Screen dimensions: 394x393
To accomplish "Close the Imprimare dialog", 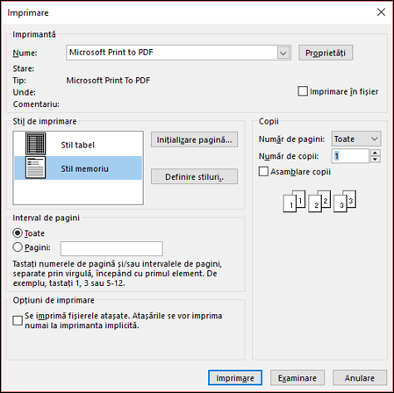I will tap(381, 12).
